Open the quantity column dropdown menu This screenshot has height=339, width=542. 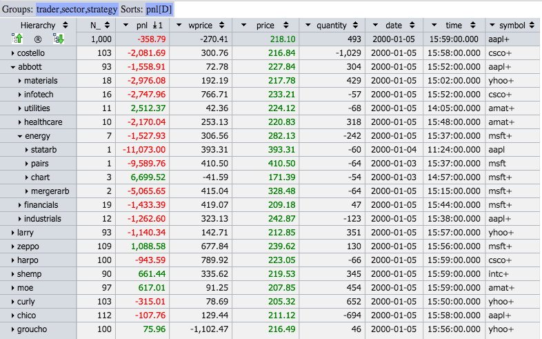coord(308,26)
